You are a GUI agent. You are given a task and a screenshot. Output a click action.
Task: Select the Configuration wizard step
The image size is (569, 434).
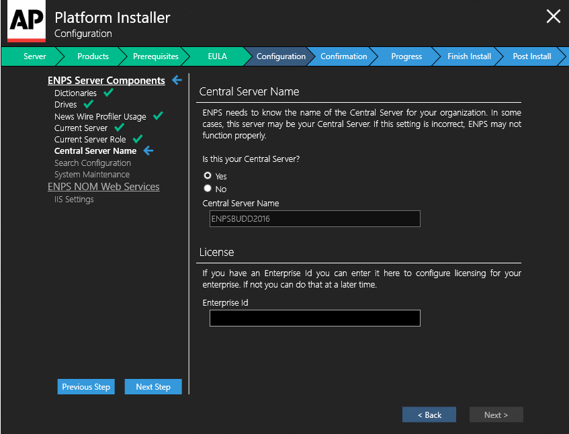(x=281, y=56)
